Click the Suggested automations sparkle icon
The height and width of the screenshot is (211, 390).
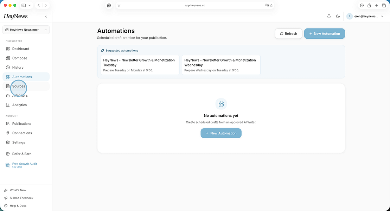[x=102, y=51]
